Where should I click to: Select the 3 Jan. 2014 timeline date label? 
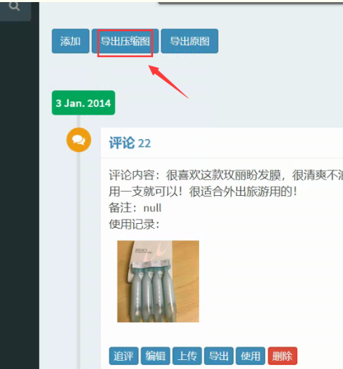coord(83,103)
